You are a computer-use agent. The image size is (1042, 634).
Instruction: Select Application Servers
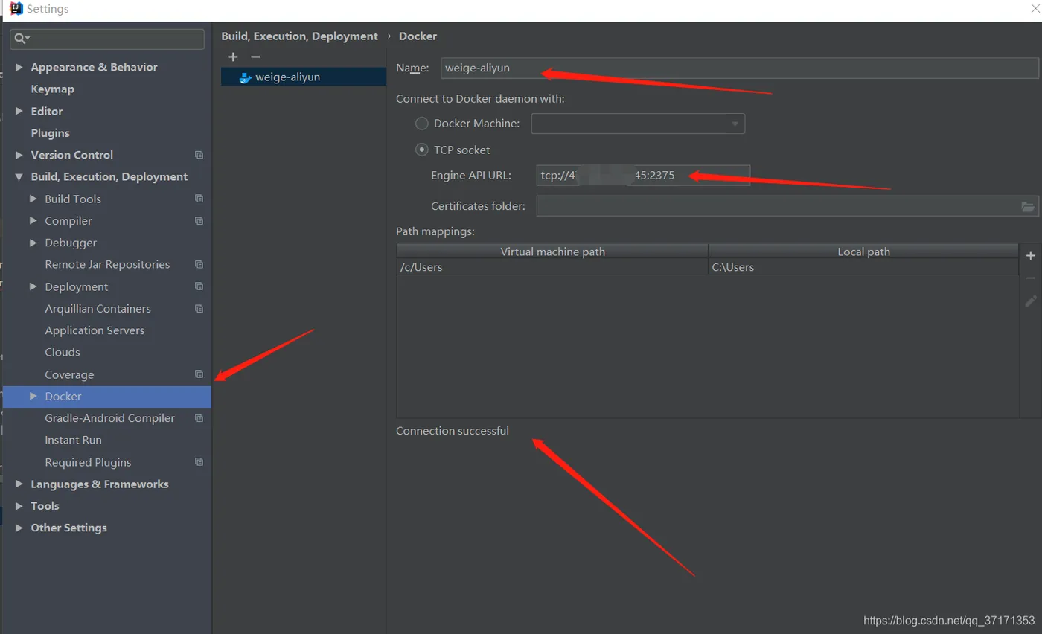tap(95, 330)
